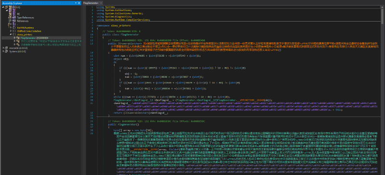Click the 'do' keyword on line 17
385x175 pixels.
115,62
